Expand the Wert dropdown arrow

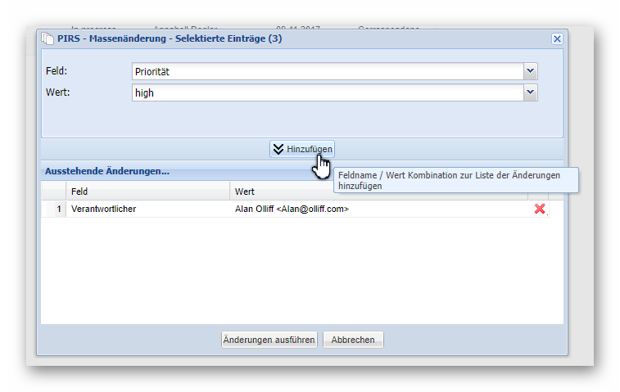point(531,92)
